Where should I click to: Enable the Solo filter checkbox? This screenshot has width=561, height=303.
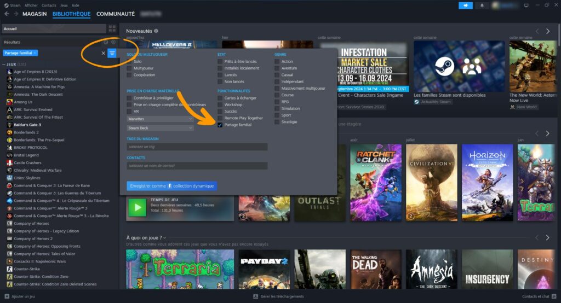tap(129, 61)
